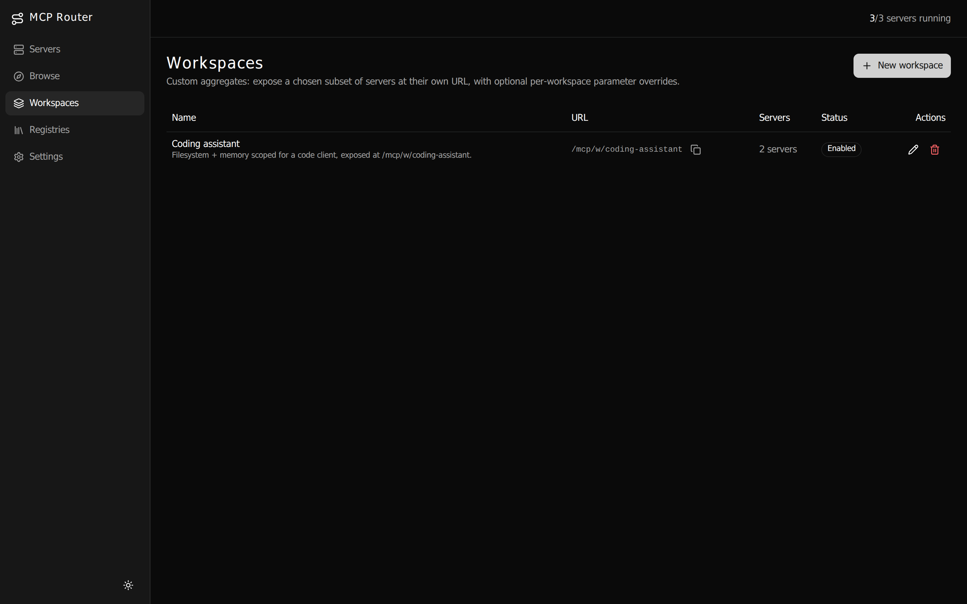
Task: Click the Actions column header
Action: click(x=930, y=118)
